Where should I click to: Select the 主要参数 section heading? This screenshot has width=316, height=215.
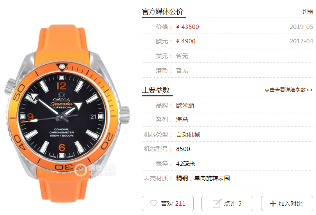[x=155, y=90]
